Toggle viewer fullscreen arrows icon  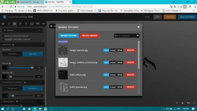click(194, 103)
